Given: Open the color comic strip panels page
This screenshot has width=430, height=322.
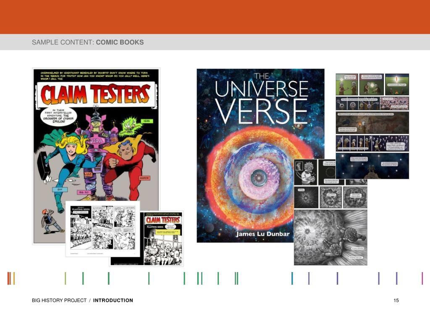Looking at the screenshot, I should point(372,126).
